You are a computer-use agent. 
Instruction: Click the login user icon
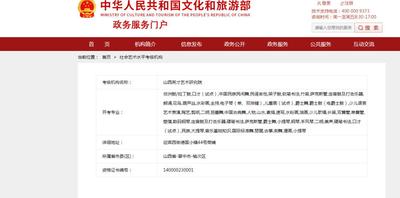point(319,3)
